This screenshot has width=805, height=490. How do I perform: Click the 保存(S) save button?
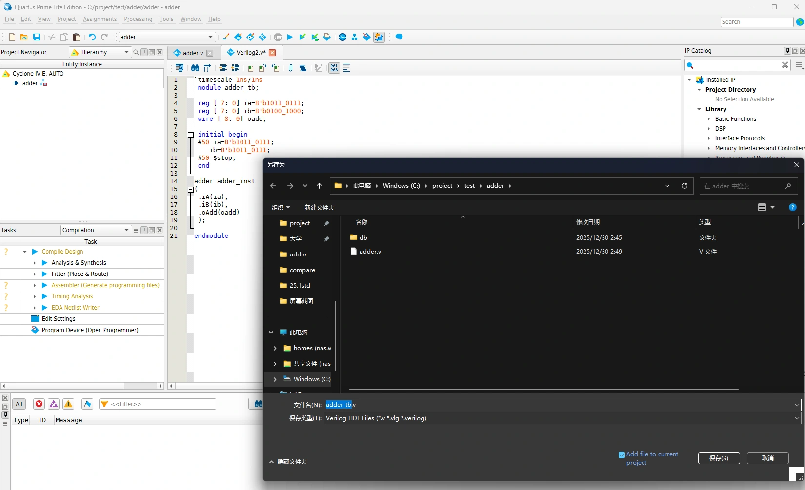pos(719,458)
